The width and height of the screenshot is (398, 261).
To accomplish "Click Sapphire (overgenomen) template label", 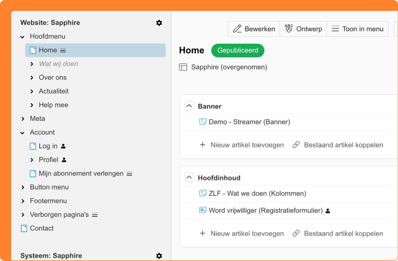I will click(229, 67).
